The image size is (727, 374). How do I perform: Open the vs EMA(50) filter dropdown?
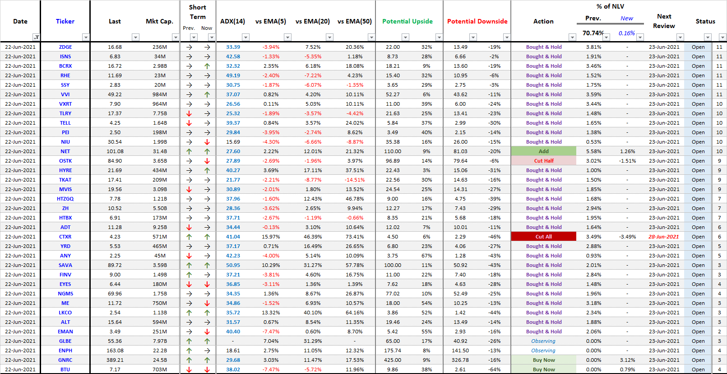tap(371, 37)
